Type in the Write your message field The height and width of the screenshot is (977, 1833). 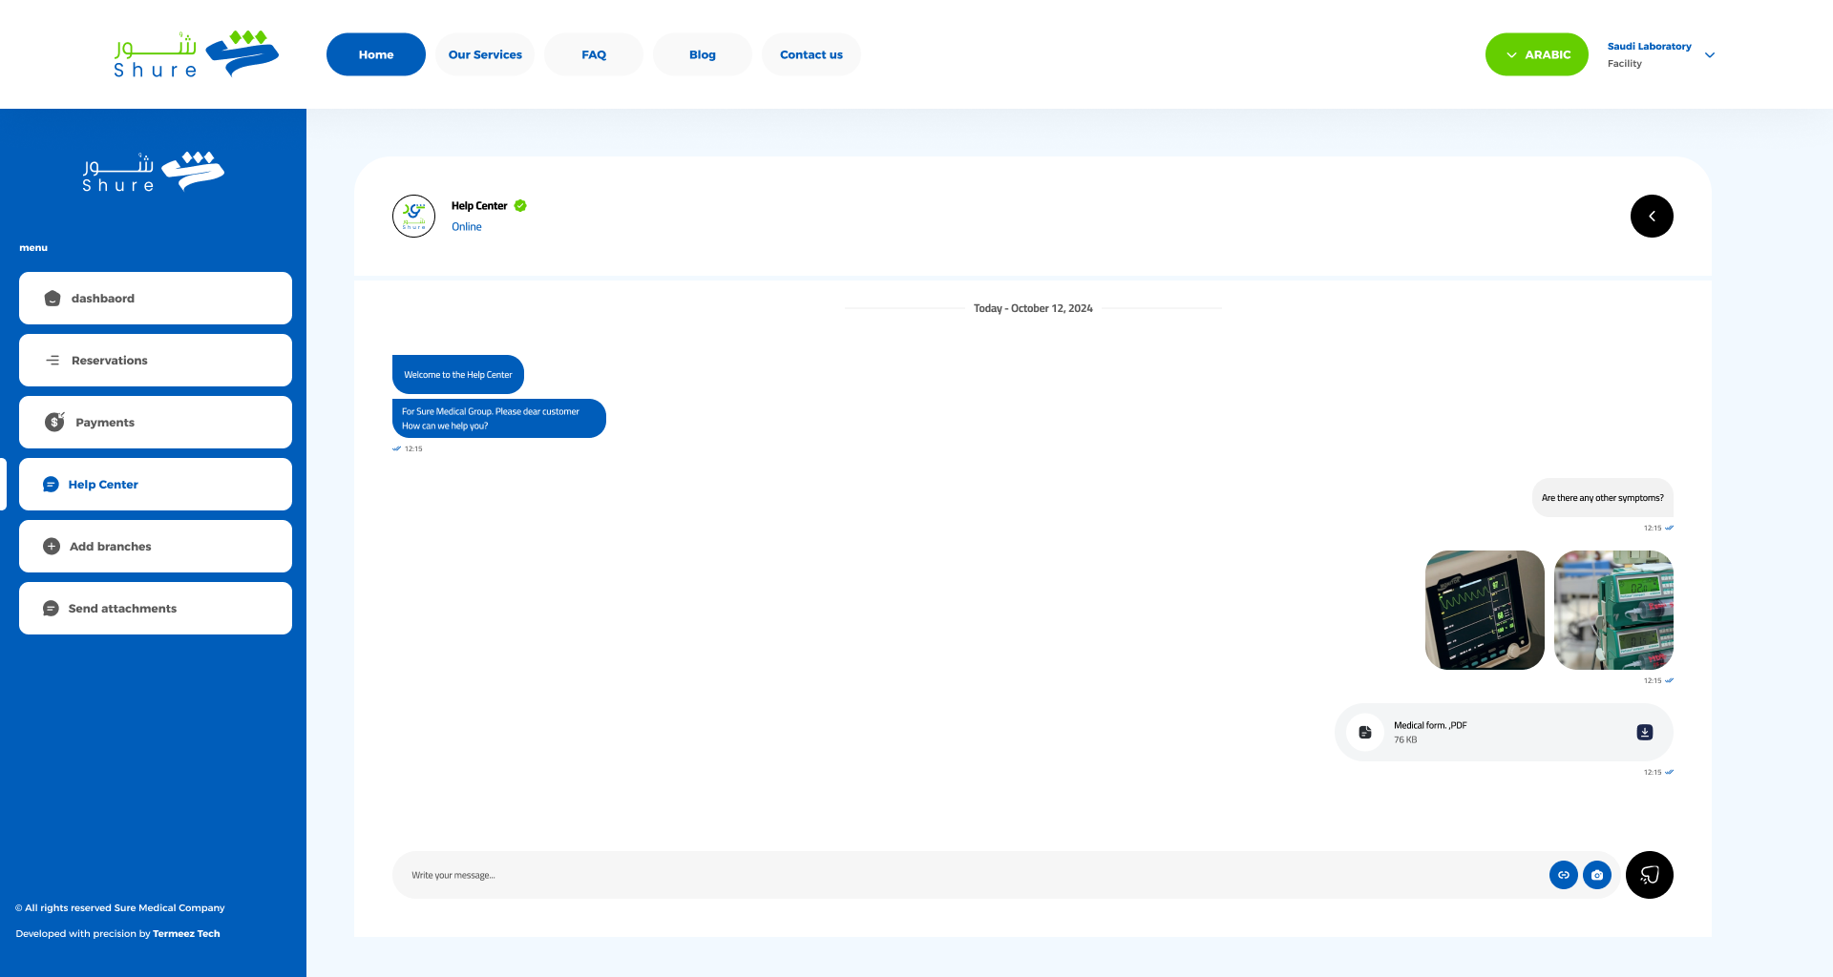click(x=964, y=875)
